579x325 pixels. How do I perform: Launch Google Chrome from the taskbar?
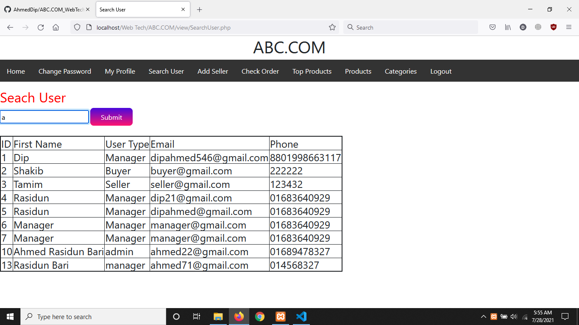point(259,316)
